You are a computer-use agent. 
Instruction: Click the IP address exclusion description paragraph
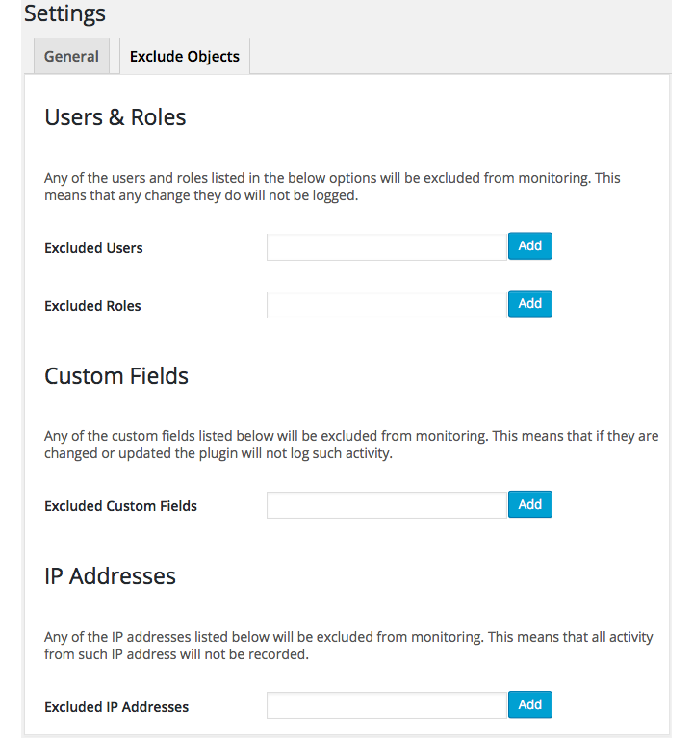click(348, 646)
